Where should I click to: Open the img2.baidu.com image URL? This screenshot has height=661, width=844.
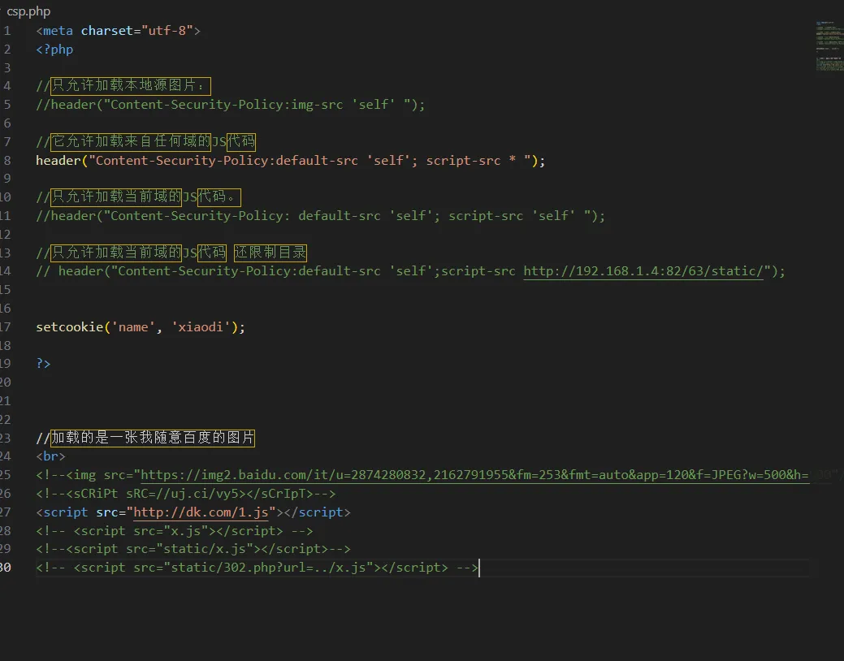click(474, 475)
